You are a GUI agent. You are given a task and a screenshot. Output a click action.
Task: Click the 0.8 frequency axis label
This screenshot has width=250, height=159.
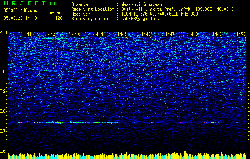[4, 111]
